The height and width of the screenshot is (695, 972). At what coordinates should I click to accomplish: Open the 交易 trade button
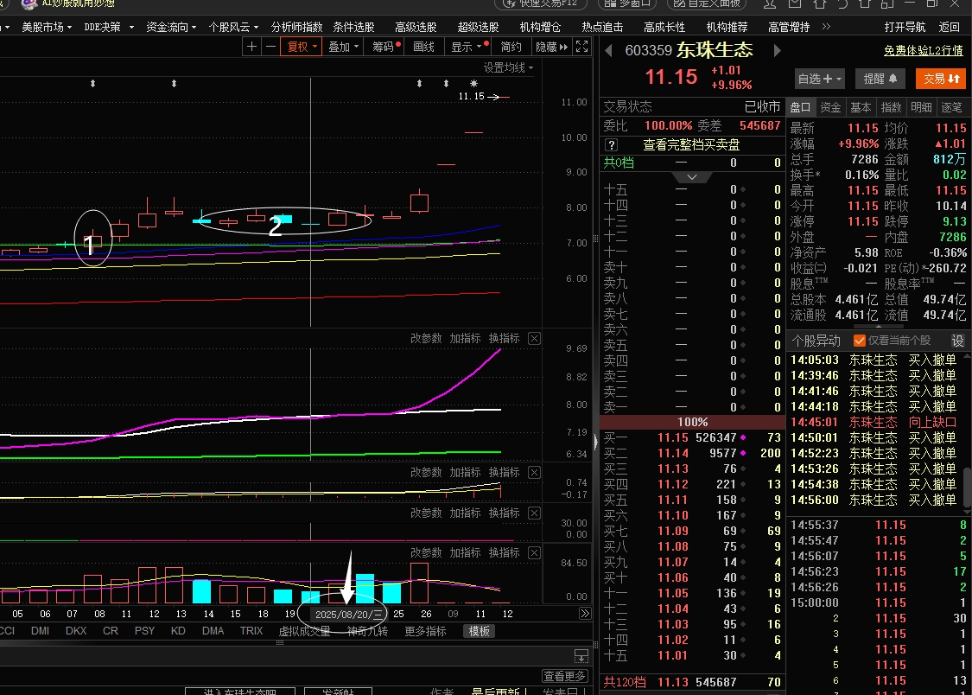(941, 79)
